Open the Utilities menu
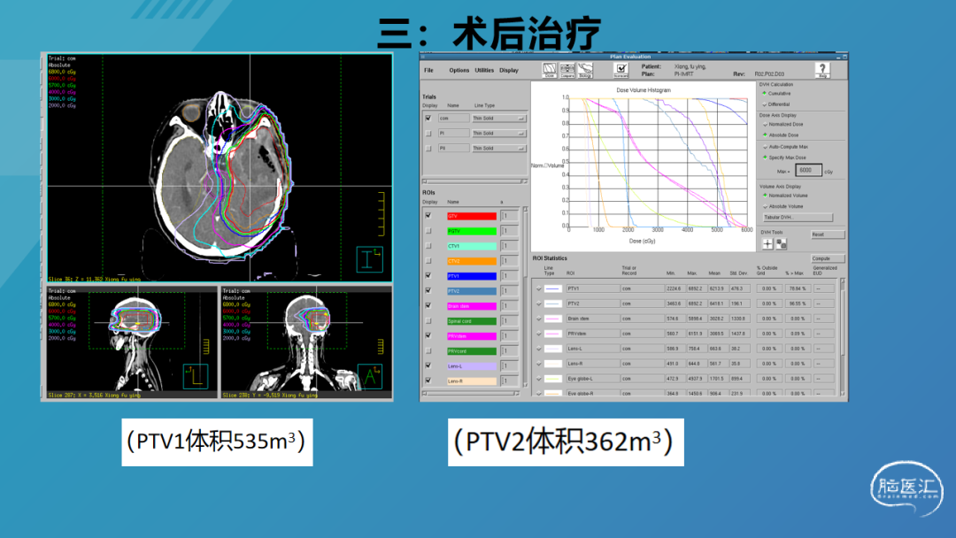 point(484,70)
